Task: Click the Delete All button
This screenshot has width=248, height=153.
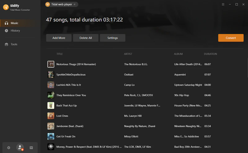Action: pos(86,38)
